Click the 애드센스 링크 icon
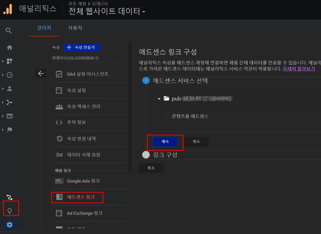This screenshot has height=234, width=321. (59, 197)
